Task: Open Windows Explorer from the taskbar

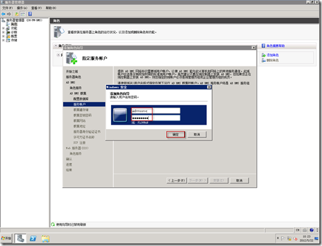Action: pyautogui.click(x=45, y=238)
